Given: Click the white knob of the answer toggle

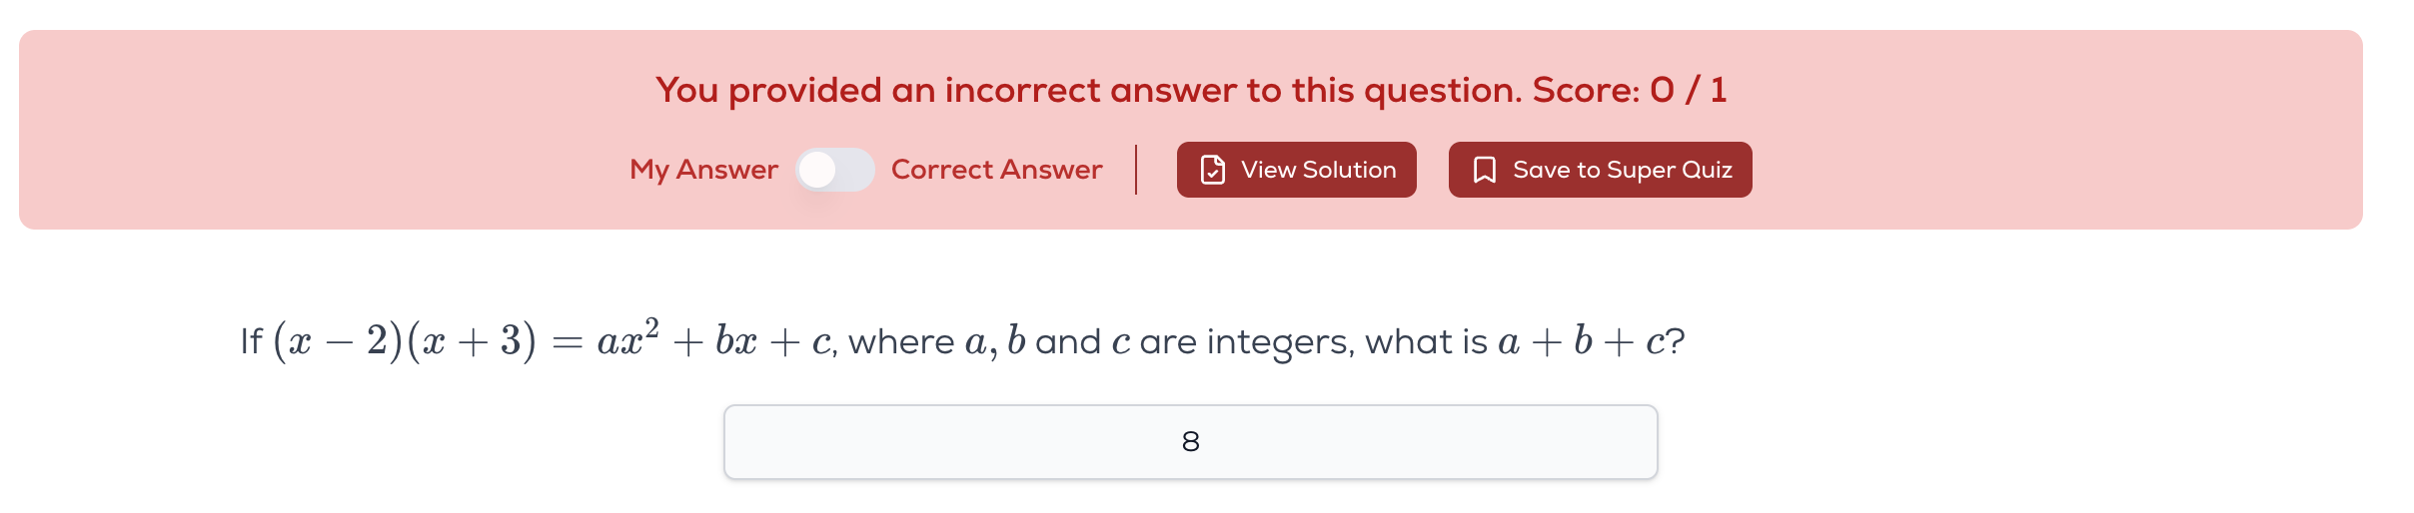Looking at the screenshot, I should tap(818, 170).
